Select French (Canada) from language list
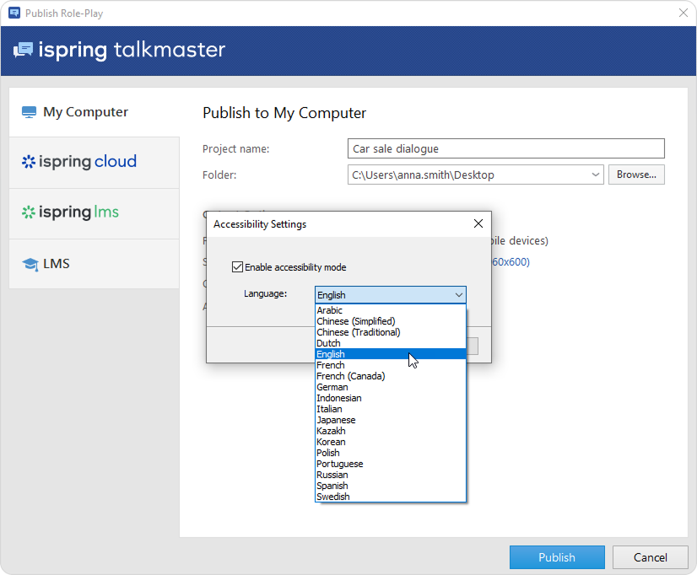 350,376
